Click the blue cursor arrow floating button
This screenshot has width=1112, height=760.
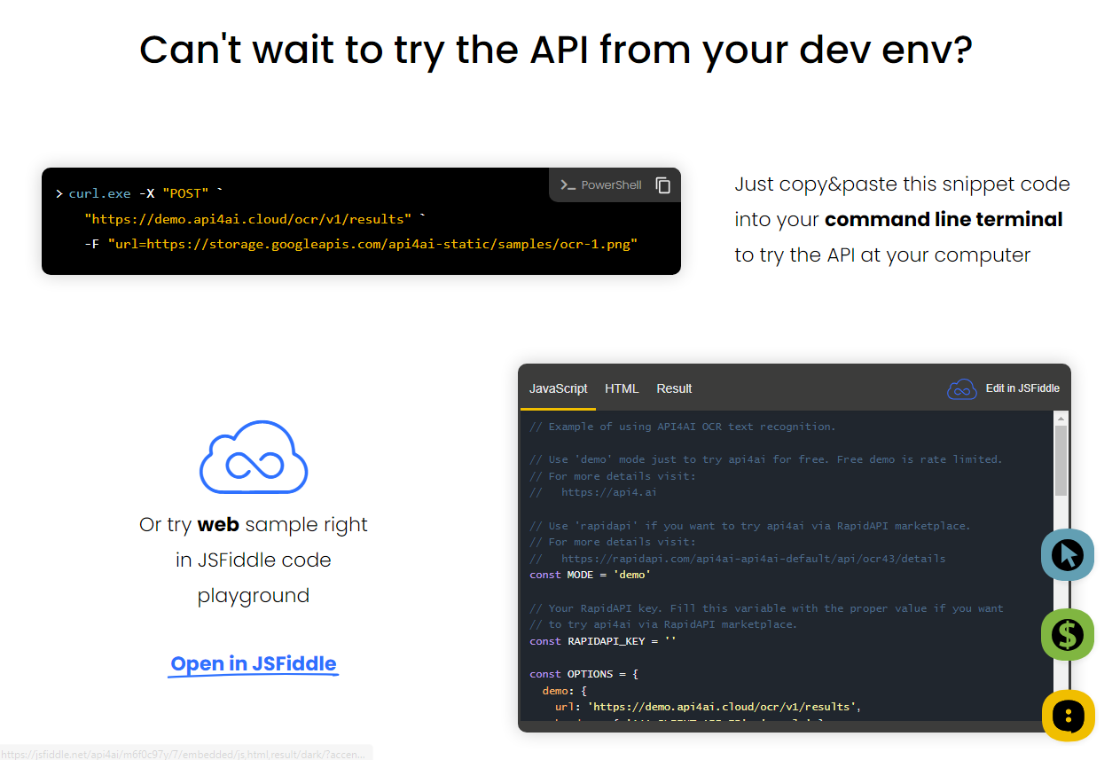tap(1068, 555)
